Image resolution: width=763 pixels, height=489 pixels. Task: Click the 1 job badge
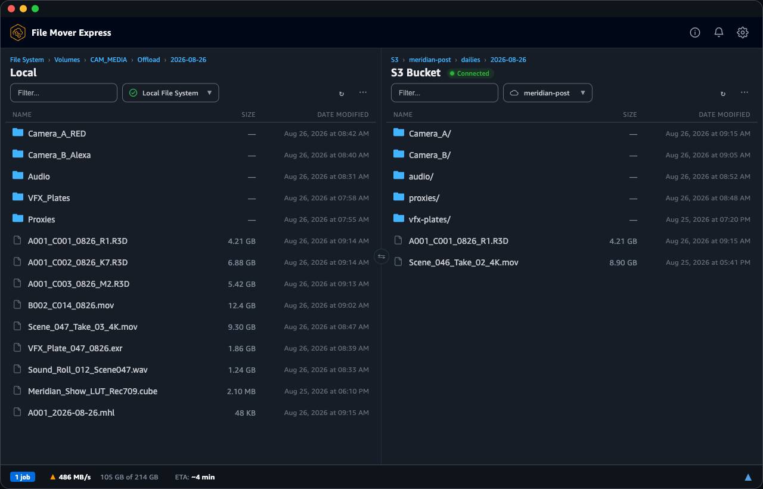23,477
